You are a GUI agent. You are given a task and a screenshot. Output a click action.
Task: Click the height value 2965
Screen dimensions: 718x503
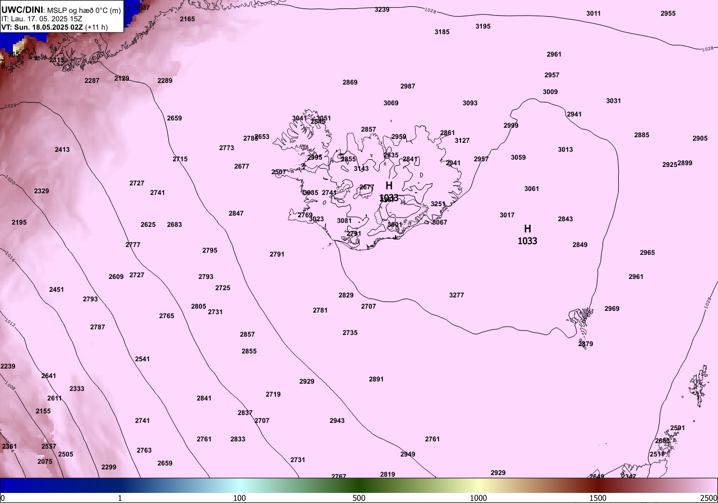click(647, 253)
